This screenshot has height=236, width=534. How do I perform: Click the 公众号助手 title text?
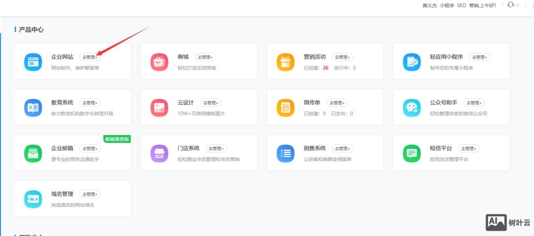point(444,102)
